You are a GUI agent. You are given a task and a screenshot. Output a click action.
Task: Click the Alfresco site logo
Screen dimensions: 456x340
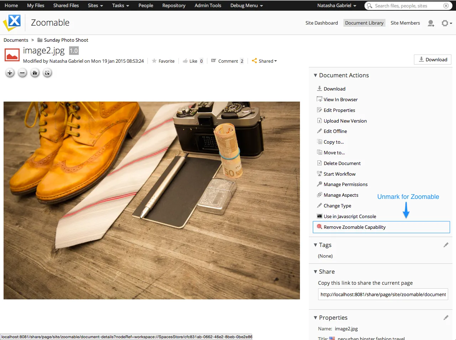(12, 23)
